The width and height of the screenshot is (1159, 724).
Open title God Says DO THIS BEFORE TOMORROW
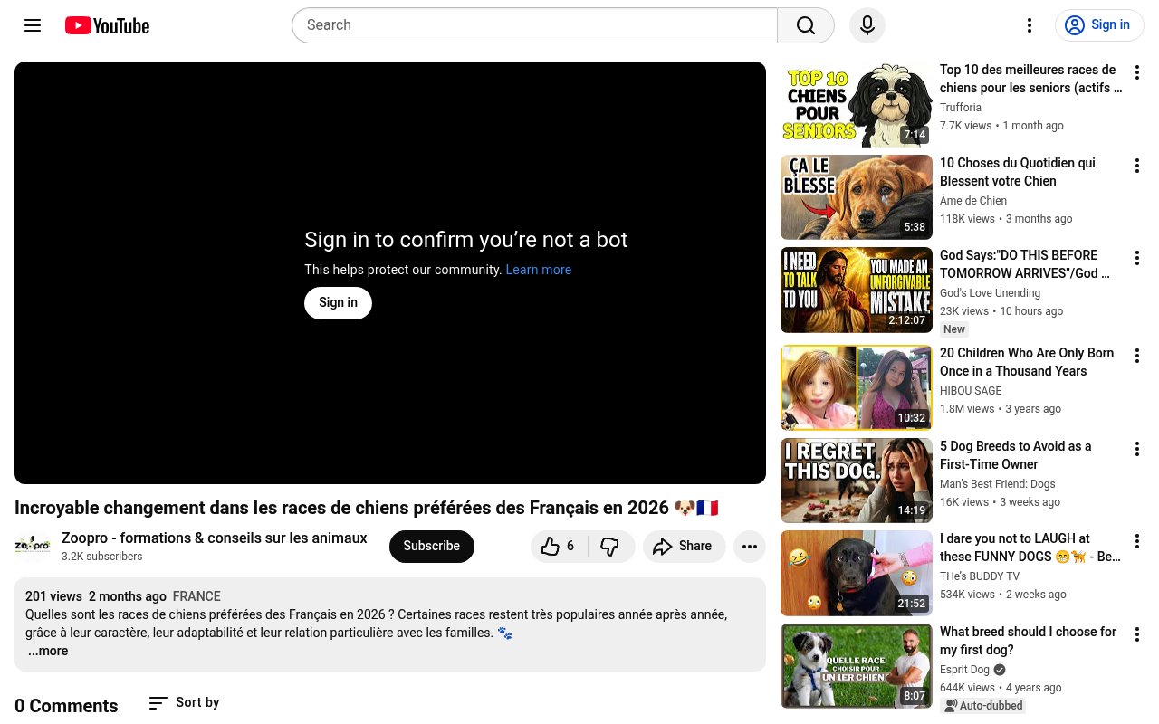point(1024,264)
